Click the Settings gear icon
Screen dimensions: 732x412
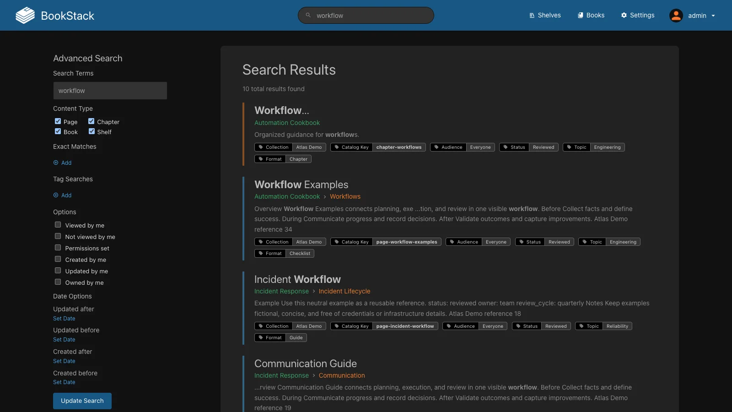coord(624,15)
